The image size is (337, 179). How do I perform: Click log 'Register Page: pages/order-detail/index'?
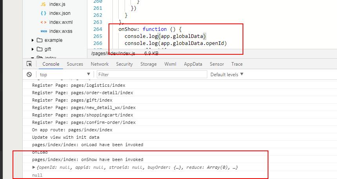pyautogui.click(x=83, y=93)
